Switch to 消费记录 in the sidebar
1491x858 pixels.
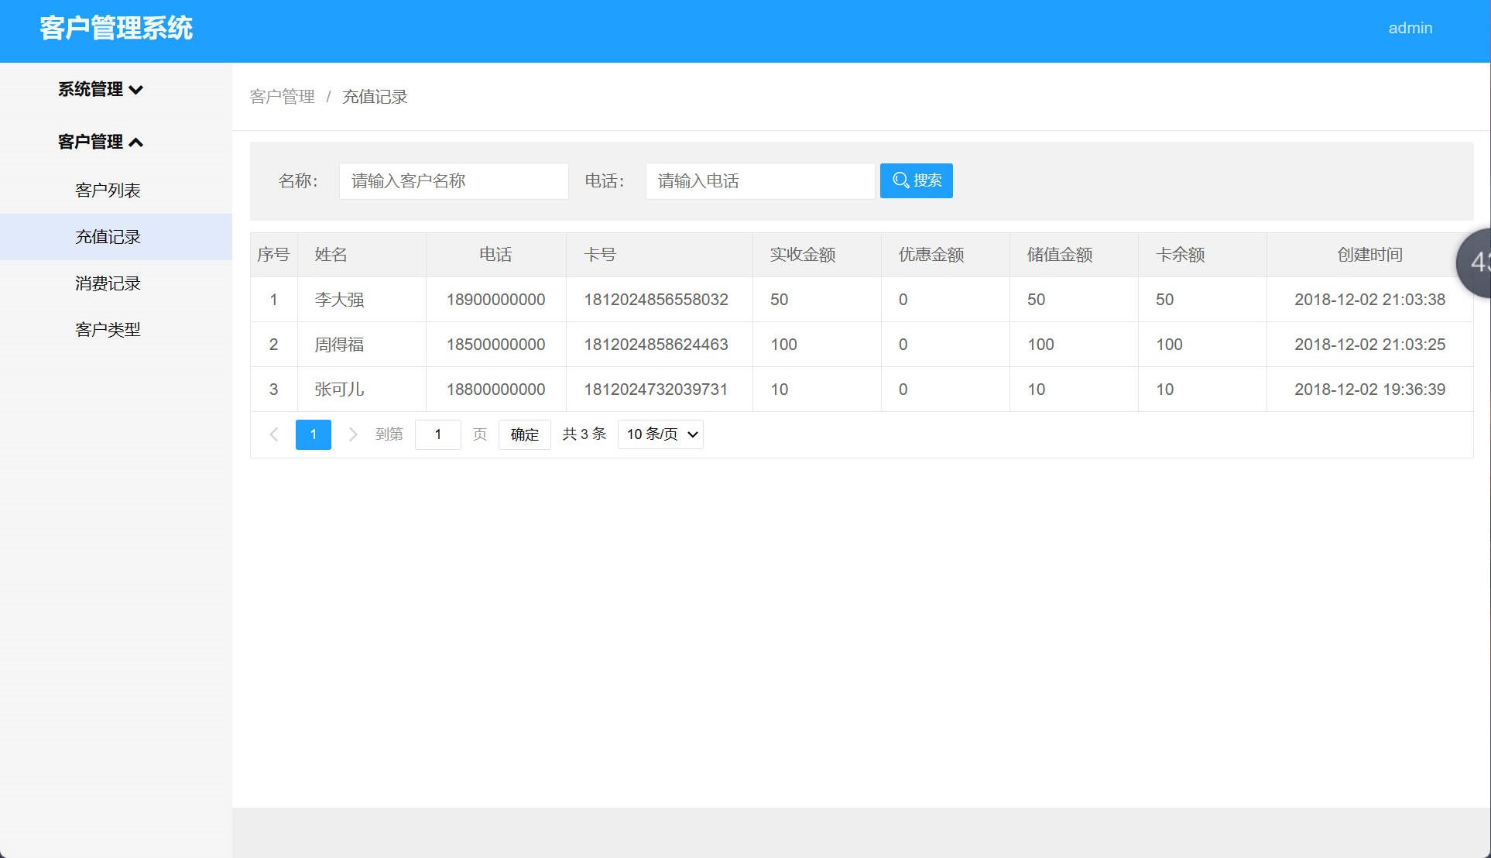coord(107,283)
